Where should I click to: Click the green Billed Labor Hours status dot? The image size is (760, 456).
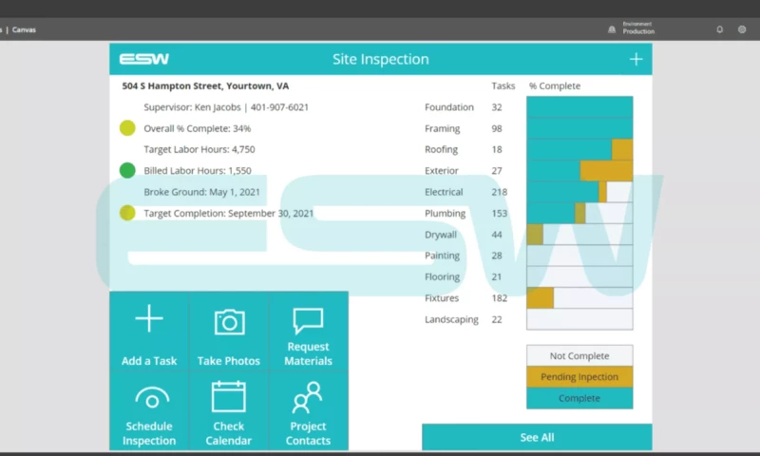coord(127,170)
